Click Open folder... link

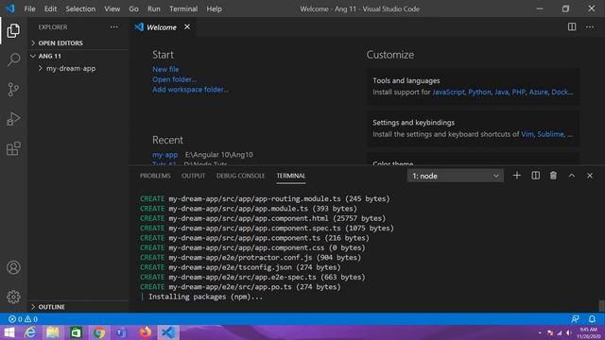click(174, 79)
